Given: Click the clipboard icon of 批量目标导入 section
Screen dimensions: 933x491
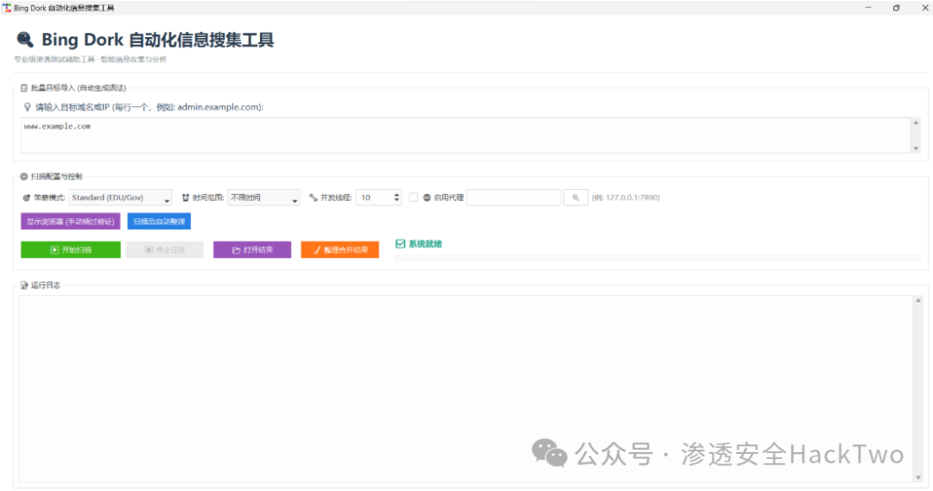Looking at the screenshot, I should pyautogui.click(x=24, y=88).
